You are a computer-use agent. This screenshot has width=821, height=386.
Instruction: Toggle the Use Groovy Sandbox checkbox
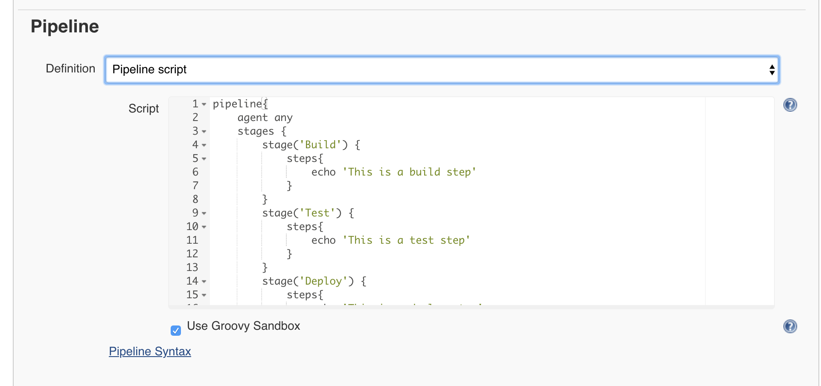click(176, 330)
